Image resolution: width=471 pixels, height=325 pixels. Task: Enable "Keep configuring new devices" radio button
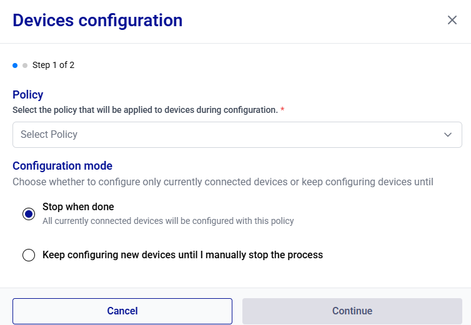[x=29, y=255]
